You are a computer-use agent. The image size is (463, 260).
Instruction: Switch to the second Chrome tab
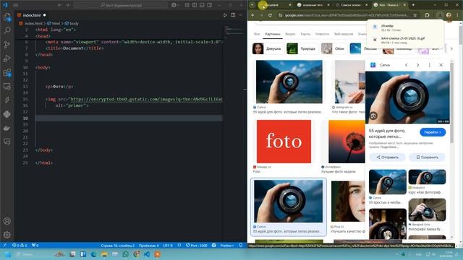coord(313,5)
